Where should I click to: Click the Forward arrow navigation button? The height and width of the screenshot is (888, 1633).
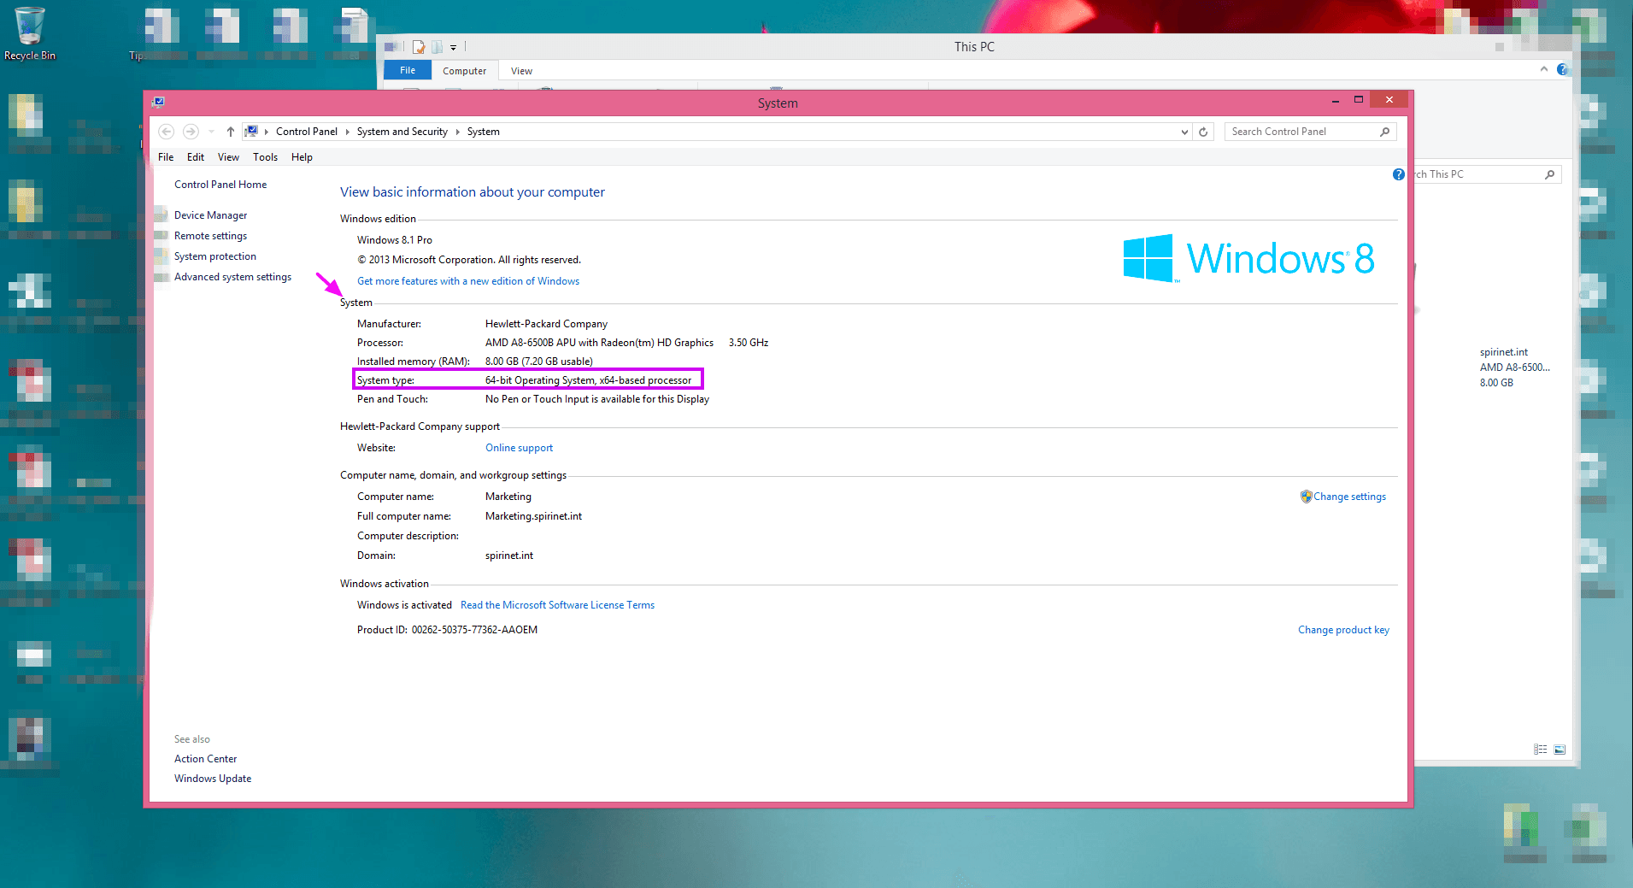(191, 132)
